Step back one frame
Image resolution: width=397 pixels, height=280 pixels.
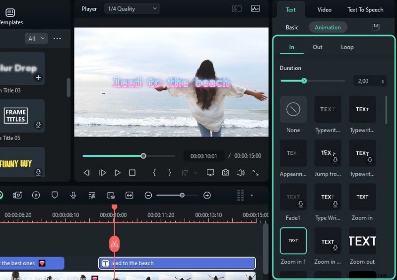coord(87,173)
